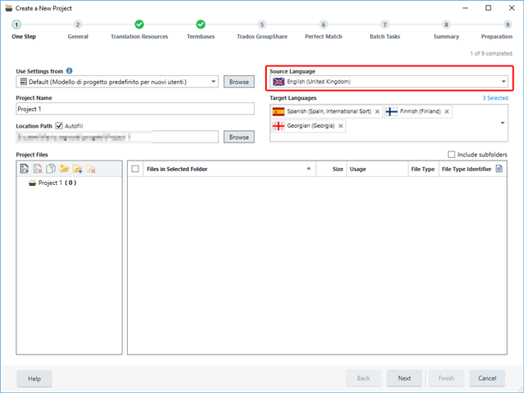Click the Cancel button
This screenshot has width=524, height=393.
pos(487,378)
